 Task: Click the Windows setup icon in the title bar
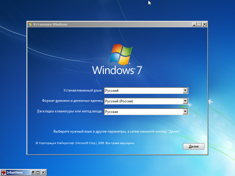29,24
